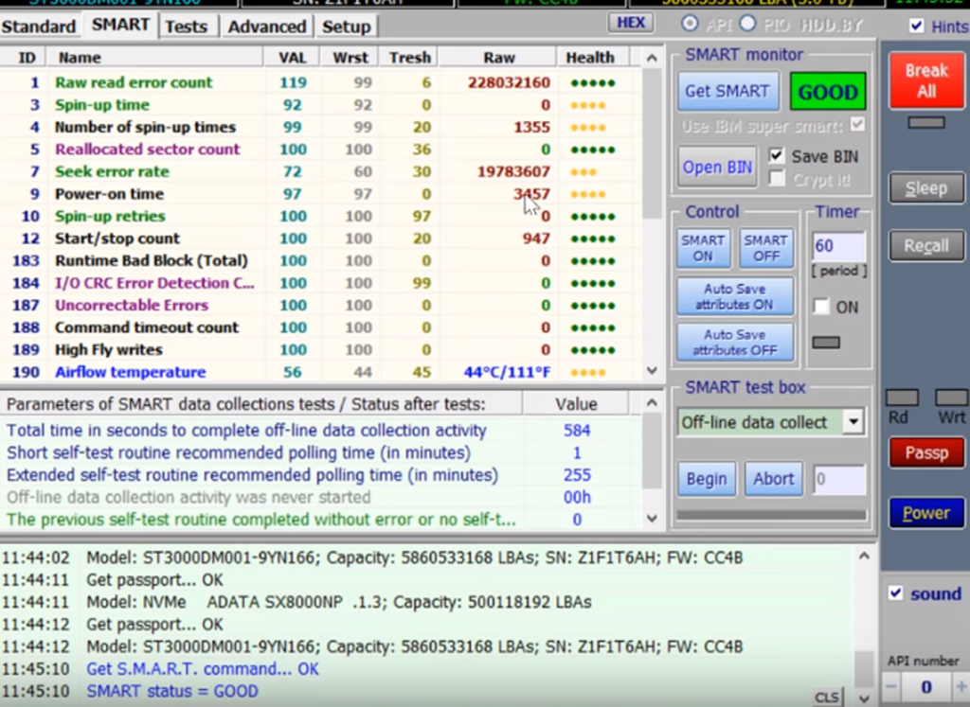The width and height of the screenshot is (970, 707).
Task: Open the Tests tab
Action: (186, 27)
